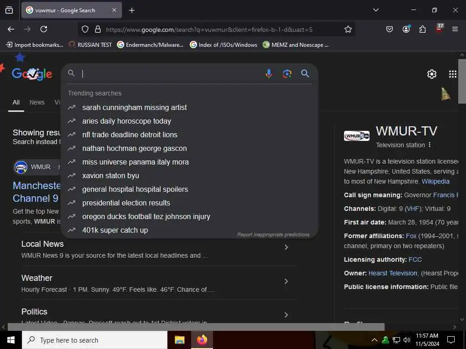Start voice search with microphone icon
The height and width of the screenshot is (349, 466).
pyautogui.click(x=268, y=73)
